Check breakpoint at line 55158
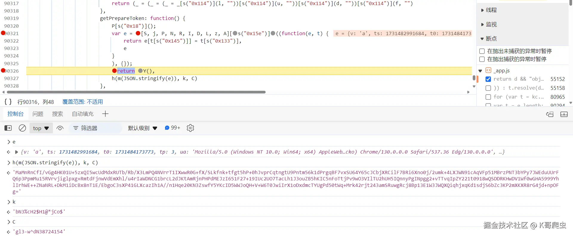The width and height of the screenshot is (573, 236). (x=488, y=88)
